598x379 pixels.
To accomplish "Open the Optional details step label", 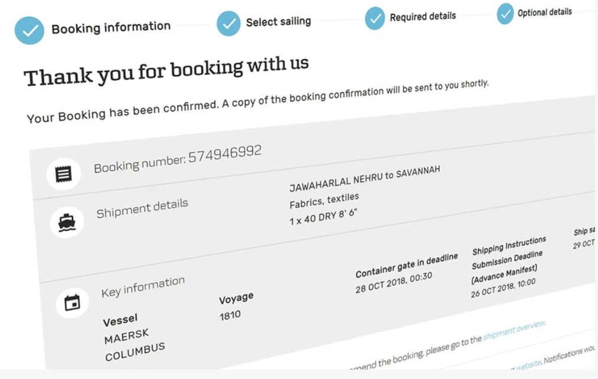I will point(545,12).
